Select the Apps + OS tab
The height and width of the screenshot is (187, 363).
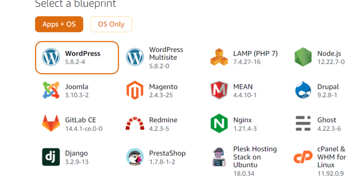point(59,24)
